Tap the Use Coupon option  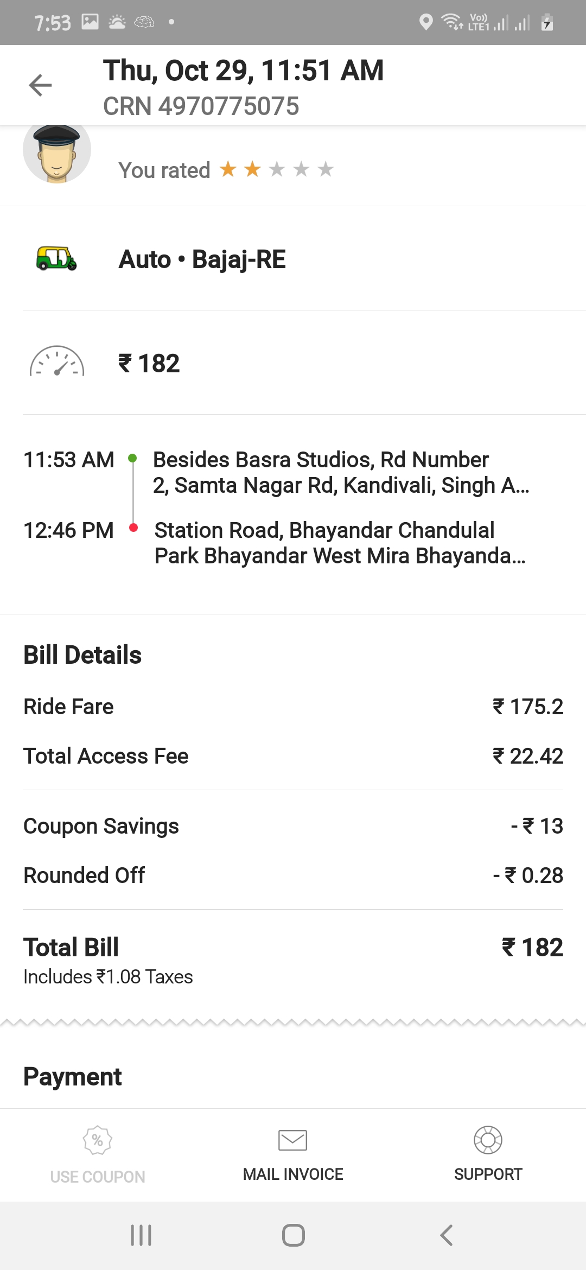(x=98, y=1155)
